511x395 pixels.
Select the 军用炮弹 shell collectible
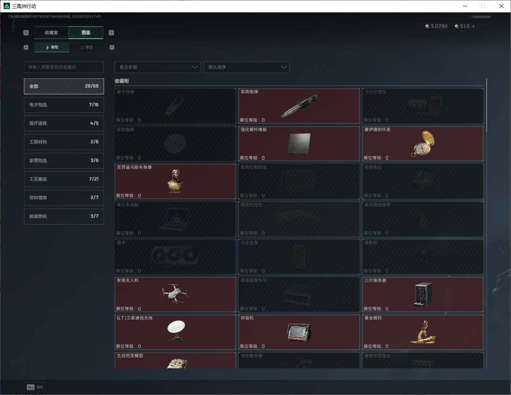tap(299, 106)
